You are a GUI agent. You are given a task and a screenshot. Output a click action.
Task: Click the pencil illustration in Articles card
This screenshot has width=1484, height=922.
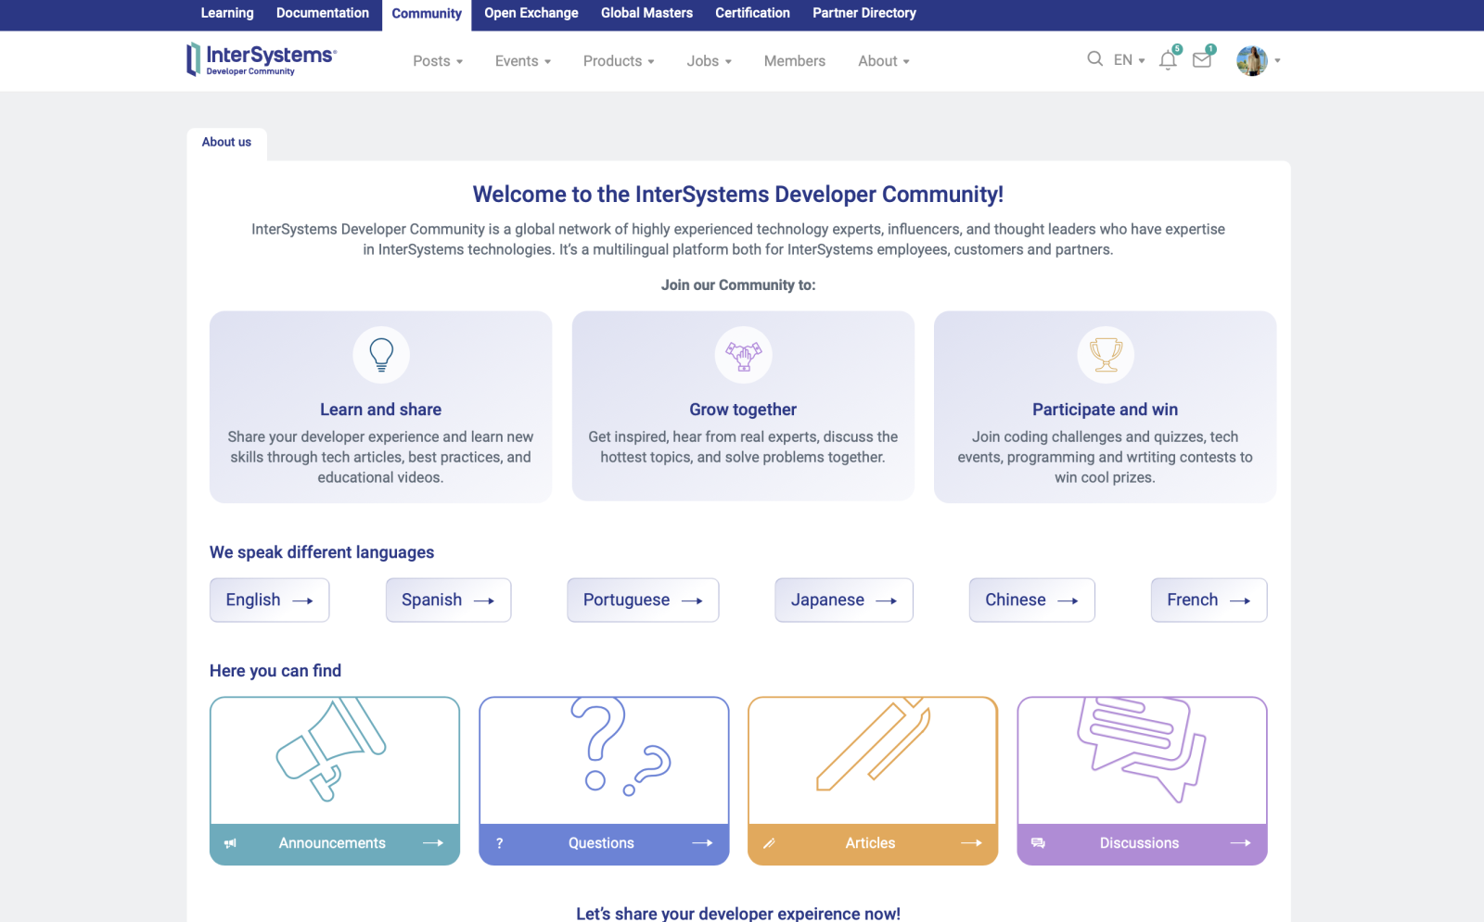873,745
